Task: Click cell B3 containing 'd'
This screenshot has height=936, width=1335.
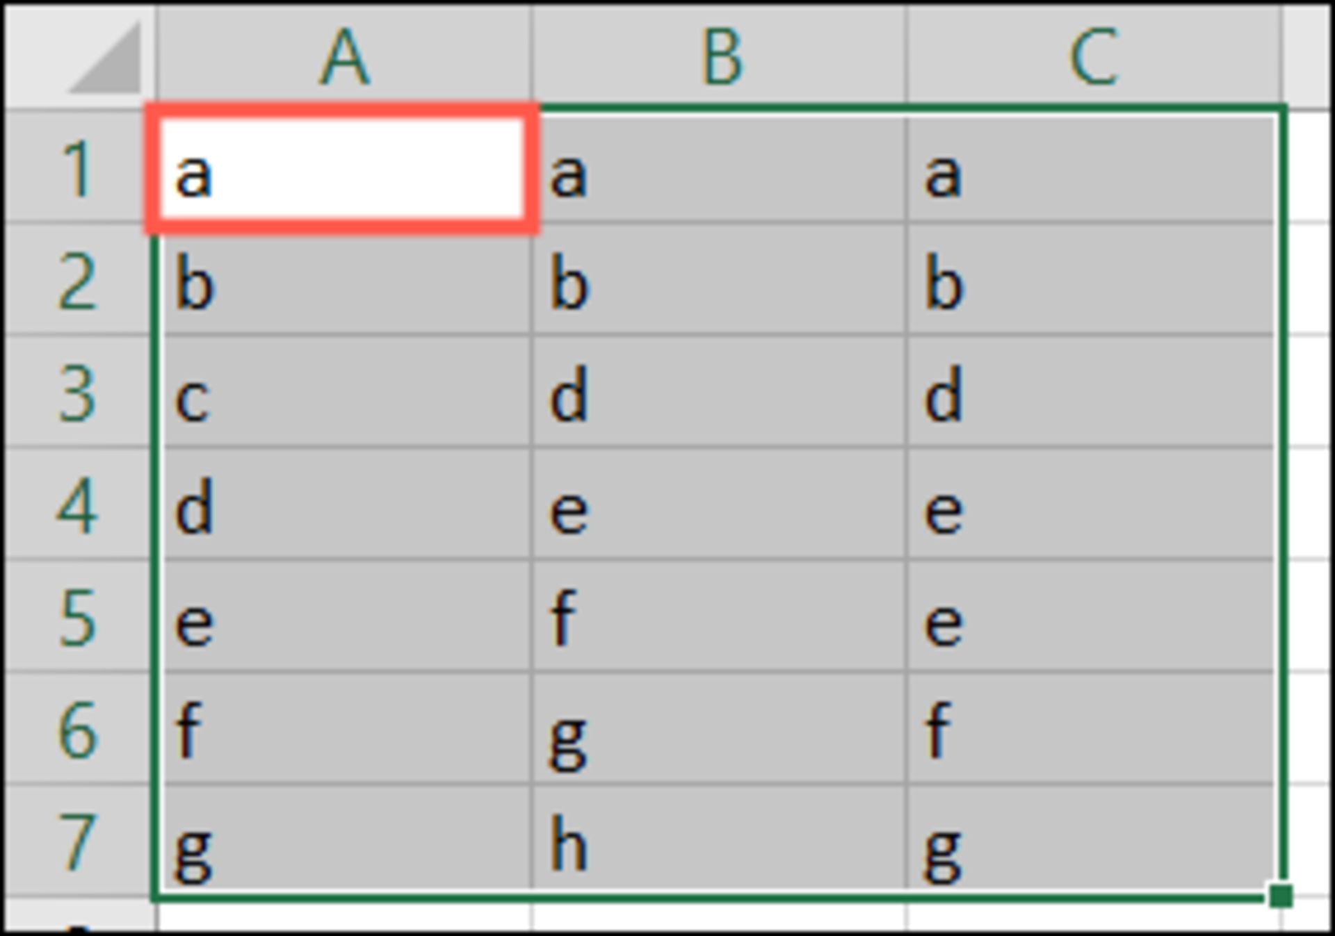Action: point(719,392)
